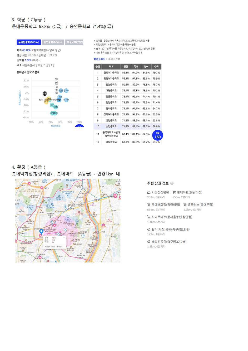Screen dimensions: 248x351
Task: Select the 휘경여 bubble in the scatter chart
Action: (x=66, y=100)
